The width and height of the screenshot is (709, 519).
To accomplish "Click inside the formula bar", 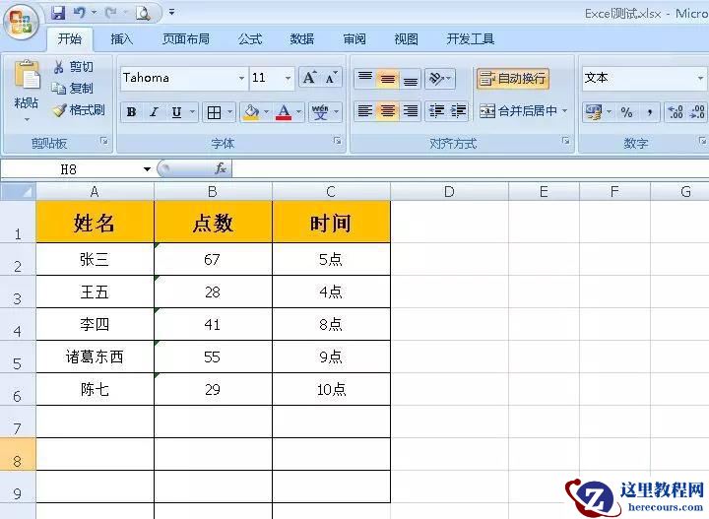I will pyautogui.click(x=471, y=169).
